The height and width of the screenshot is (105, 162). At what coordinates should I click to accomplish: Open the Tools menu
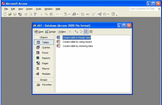[x=38, y=9]
